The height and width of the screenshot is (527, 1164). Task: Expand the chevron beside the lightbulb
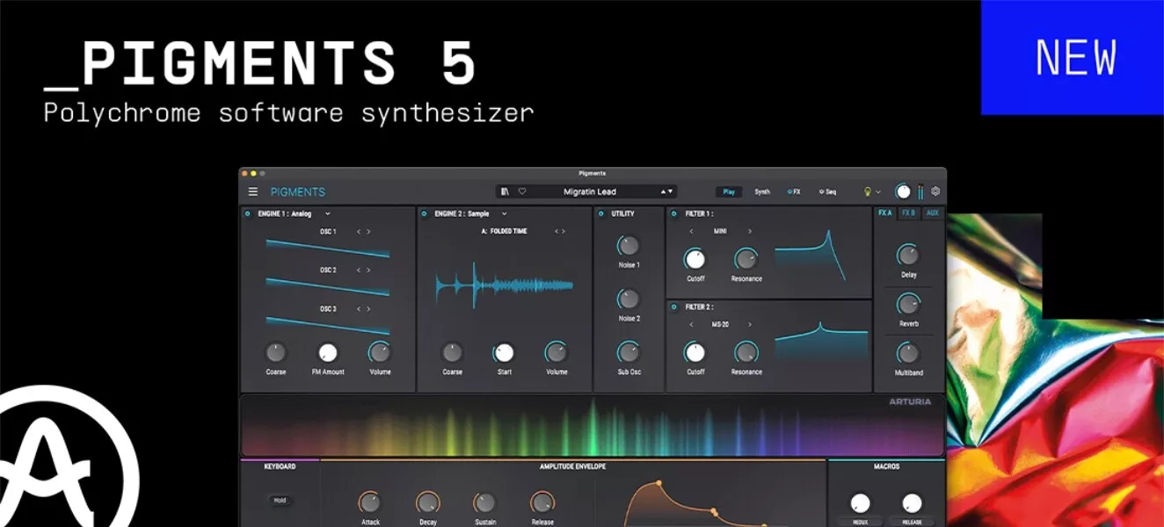tap(878, 191)
